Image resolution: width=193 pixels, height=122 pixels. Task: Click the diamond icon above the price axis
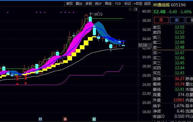point(130,9)
